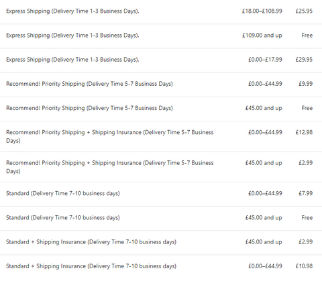Select Express Shipping row costing £29.95

(x=161, y=60)
